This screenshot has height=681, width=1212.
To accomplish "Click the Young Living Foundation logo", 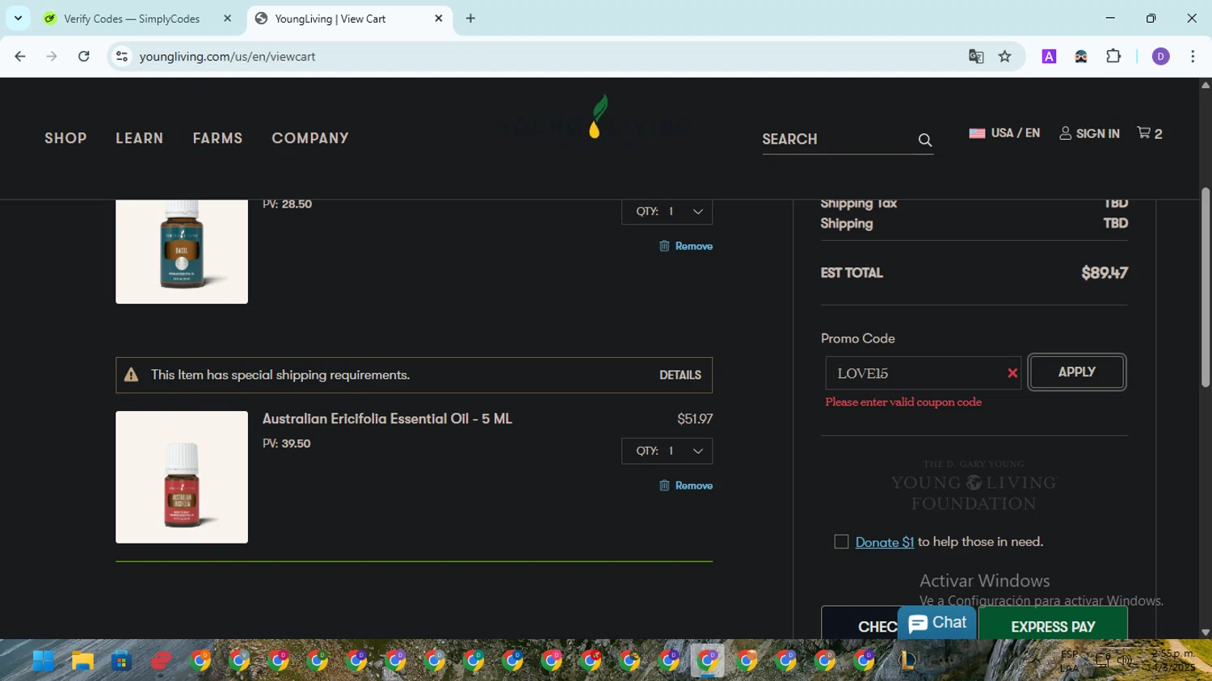I will (x=974, y=486).
